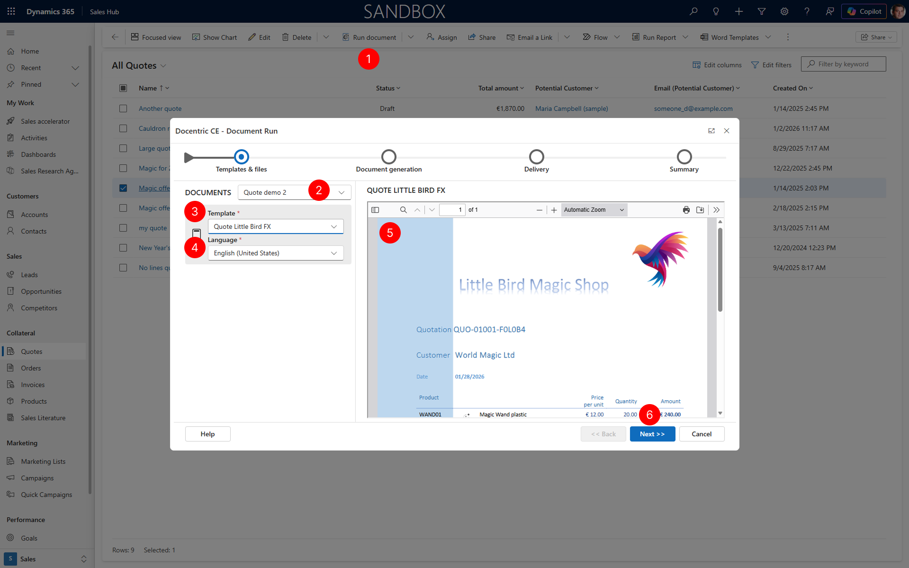Click the Run document toolbar button
This screenshot has width=909, height=568.
point(369,37)
